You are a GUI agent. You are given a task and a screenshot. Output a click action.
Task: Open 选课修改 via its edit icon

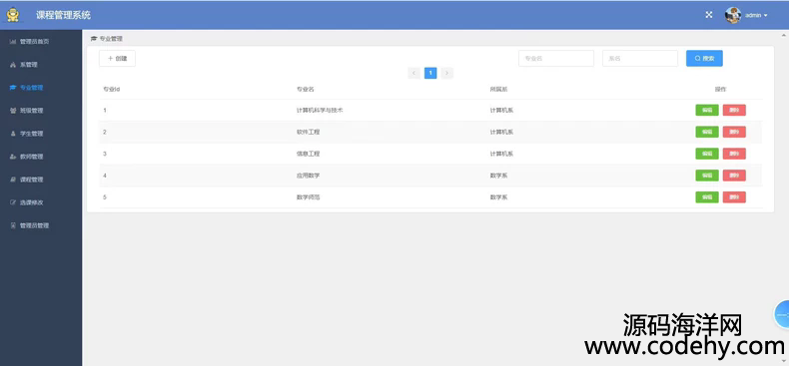[13, 202]
